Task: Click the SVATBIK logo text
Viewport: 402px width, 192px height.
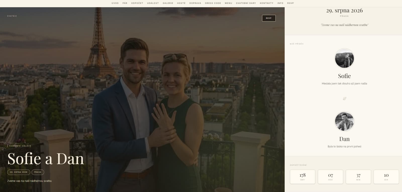Action: [12, 16]
